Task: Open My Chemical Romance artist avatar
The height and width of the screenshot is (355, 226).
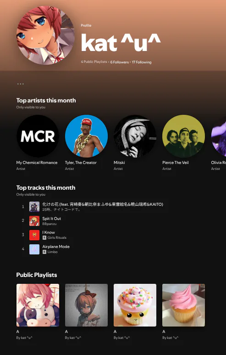Action: click(x=38, y=136)
